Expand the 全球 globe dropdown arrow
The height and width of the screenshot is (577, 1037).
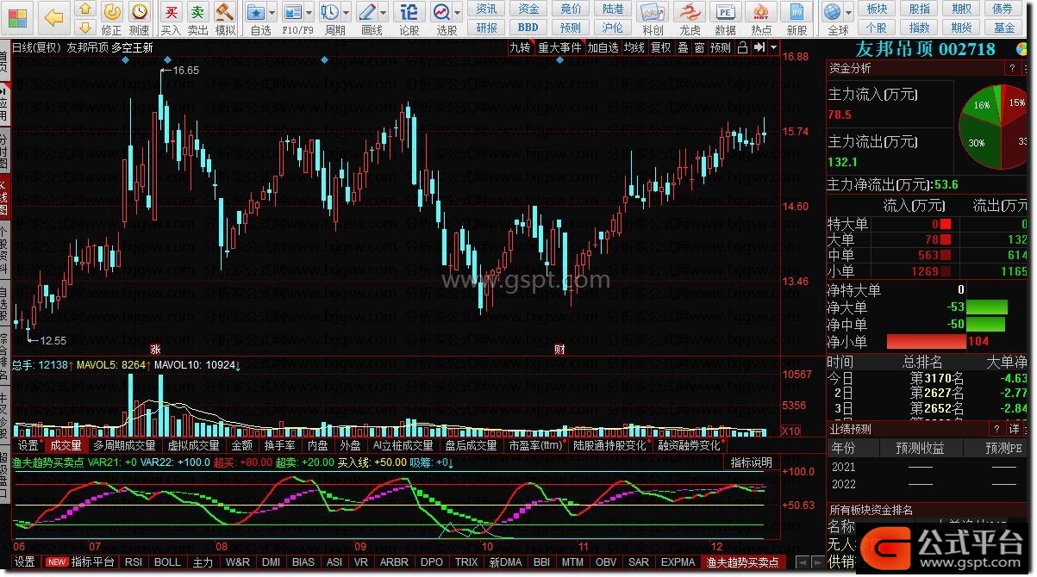click(x=850, y=14)
